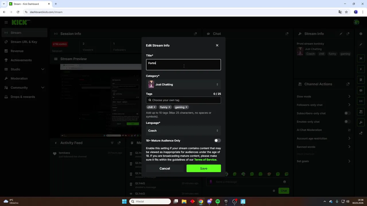
Task: Pop out the Chat panel
Action: (287, 34)
